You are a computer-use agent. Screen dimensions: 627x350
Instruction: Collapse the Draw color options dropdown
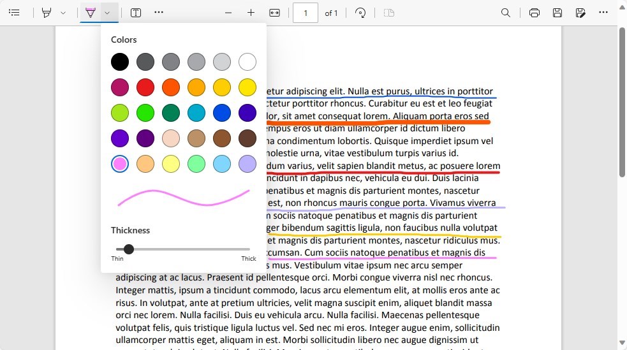(107, 13)
